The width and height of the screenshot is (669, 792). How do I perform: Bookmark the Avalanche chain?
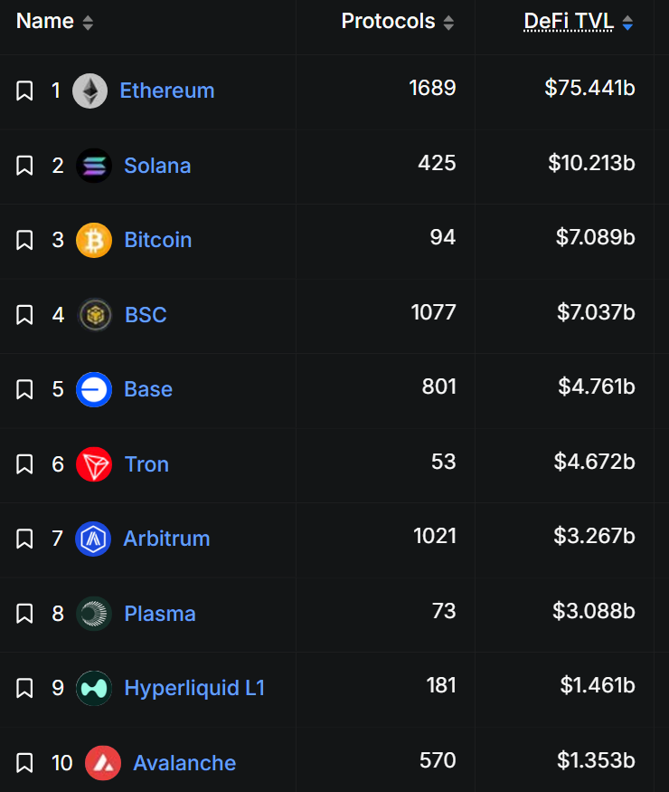click(24, 763)
